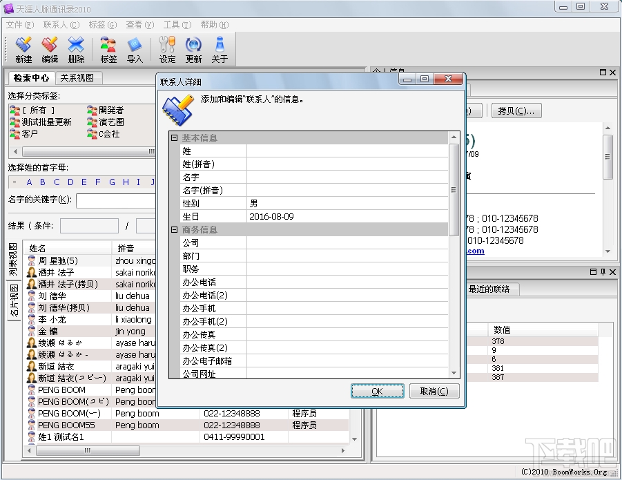This screenshot has width=622, height=480.
Task: Collapse the 基本信息 section
Action: coord(174,137)
